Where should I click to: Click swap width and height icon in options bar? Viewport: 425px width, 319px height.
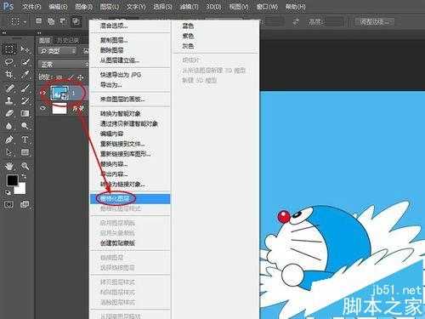(x=296, y=21)
